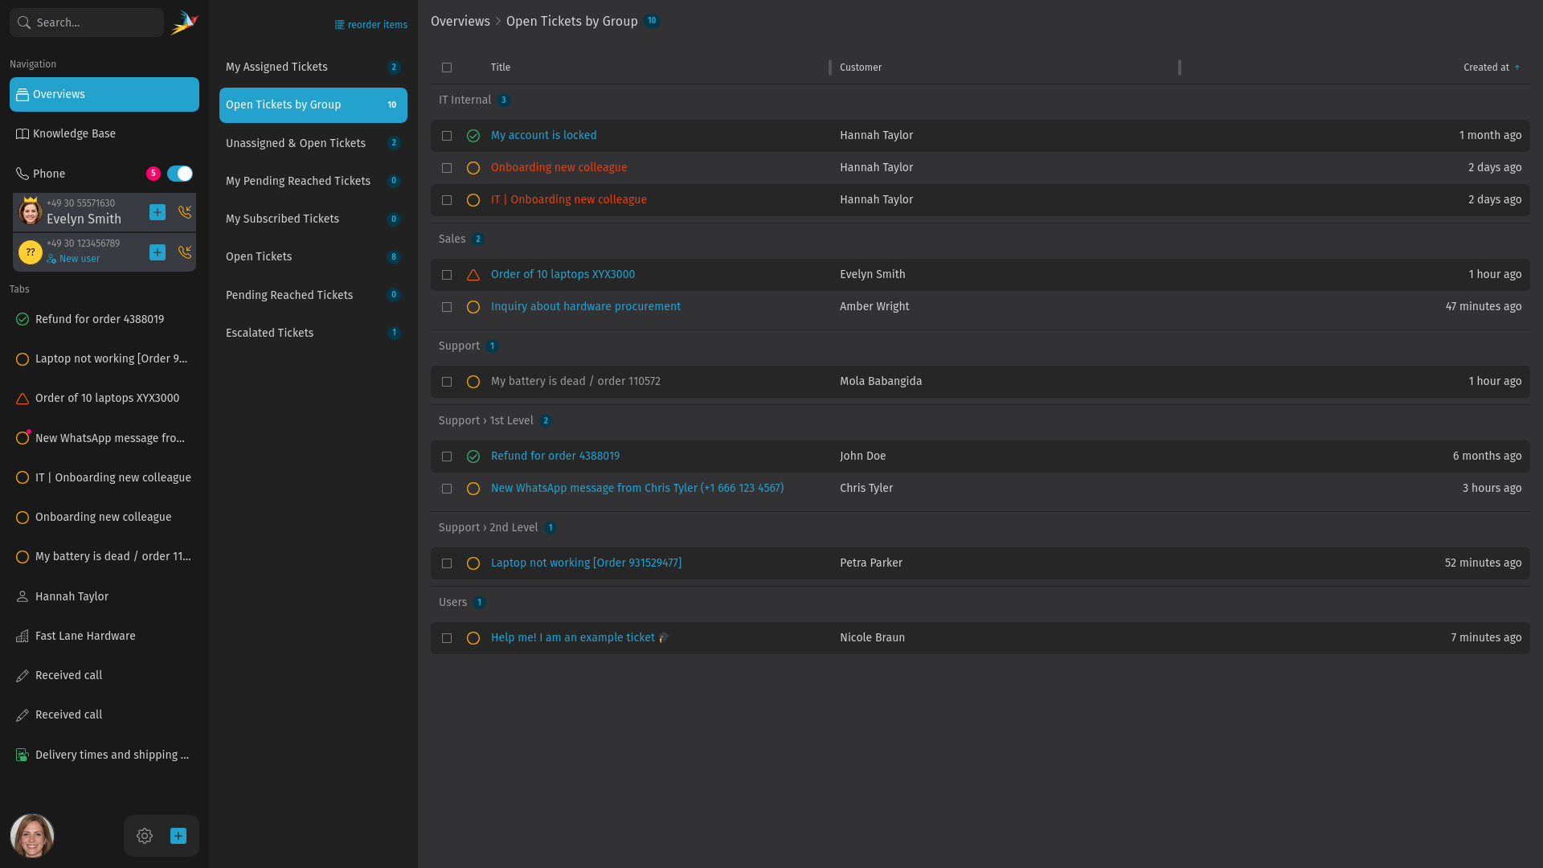
Task: Open Inquiry about hardware procurement ticket
Action: 586,306
